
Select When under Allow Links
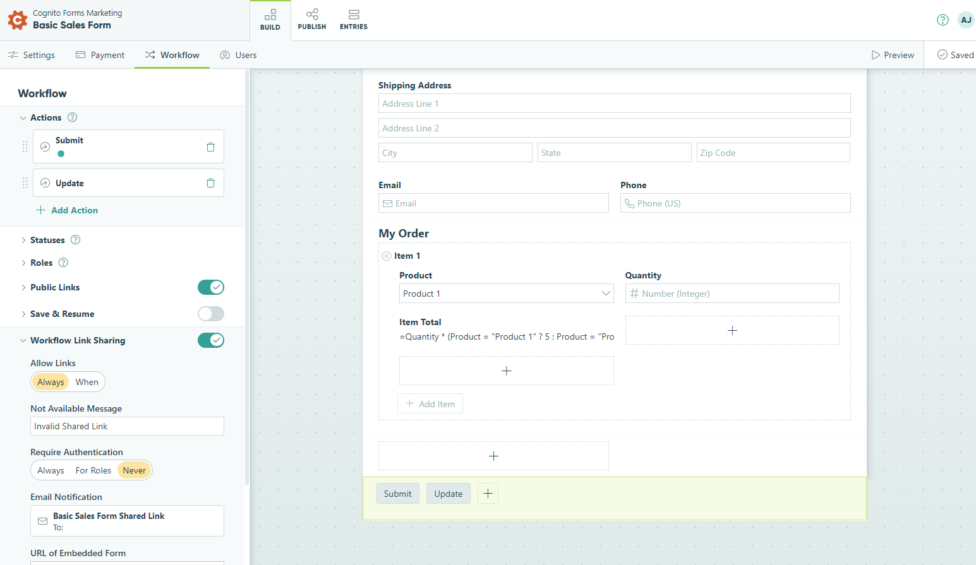pyautogui.click(x=87, y=382)
